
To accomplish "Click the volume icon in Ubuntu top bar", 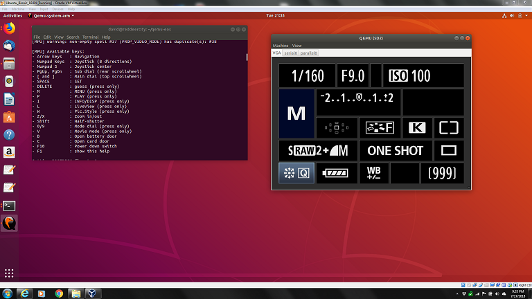I will (x=512, y=16).
